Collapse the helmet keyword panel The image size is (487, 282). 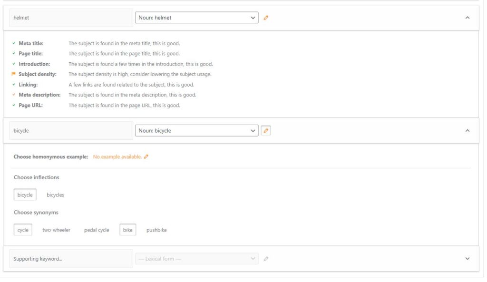point(468,18)
